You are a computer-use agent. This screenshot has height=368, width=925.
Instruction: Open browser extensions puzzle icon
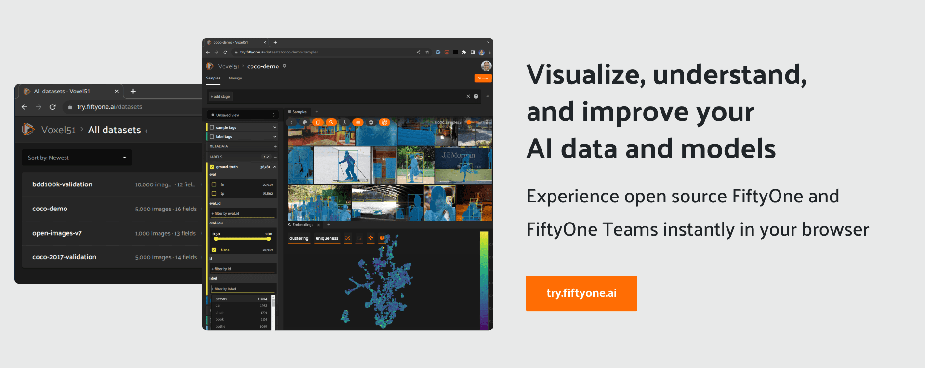[x=464, y=52]
